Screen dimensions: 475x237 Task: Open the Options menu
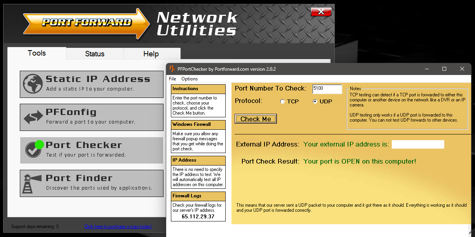tap(190, 79)
